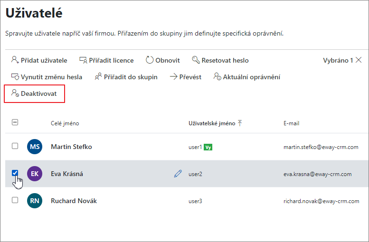Click the pencil edit icon for Eva Krásná
Image resolution: width=369 pixels, height=242 pixels.
178,174
